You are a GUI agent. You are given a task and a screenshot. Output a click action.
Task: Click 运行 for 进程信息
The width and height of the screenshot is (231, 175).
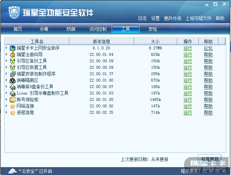[x=188, y=113]
